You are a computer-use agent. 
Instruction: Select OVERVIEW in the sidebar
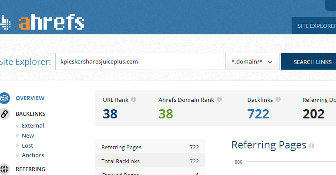[x=30, y=98]
